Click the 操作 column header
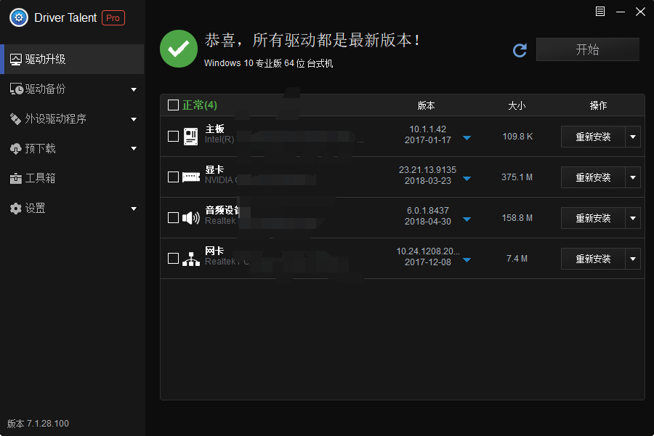The height and width of the screenshot is (436, 654). [x=598, y=105]
